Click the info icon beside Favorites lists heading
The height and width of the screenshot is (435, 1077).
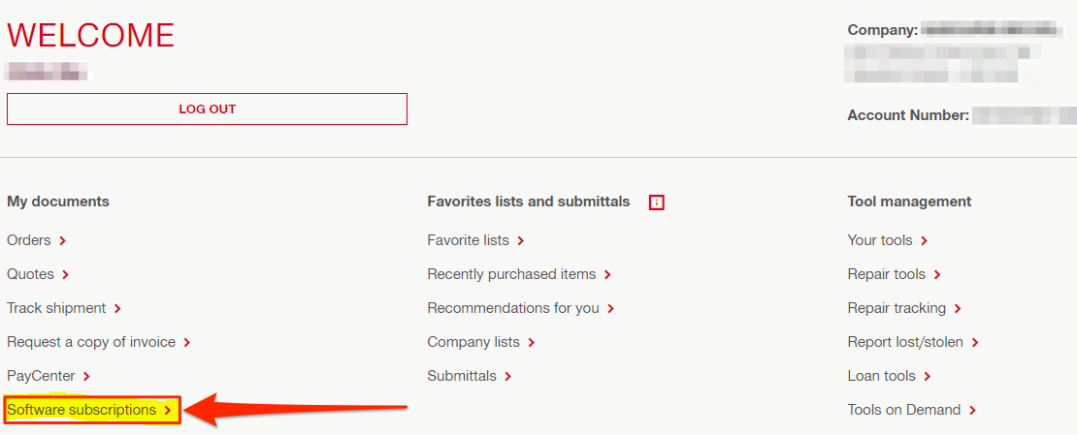pyautogui.click(x=657, y=202)
